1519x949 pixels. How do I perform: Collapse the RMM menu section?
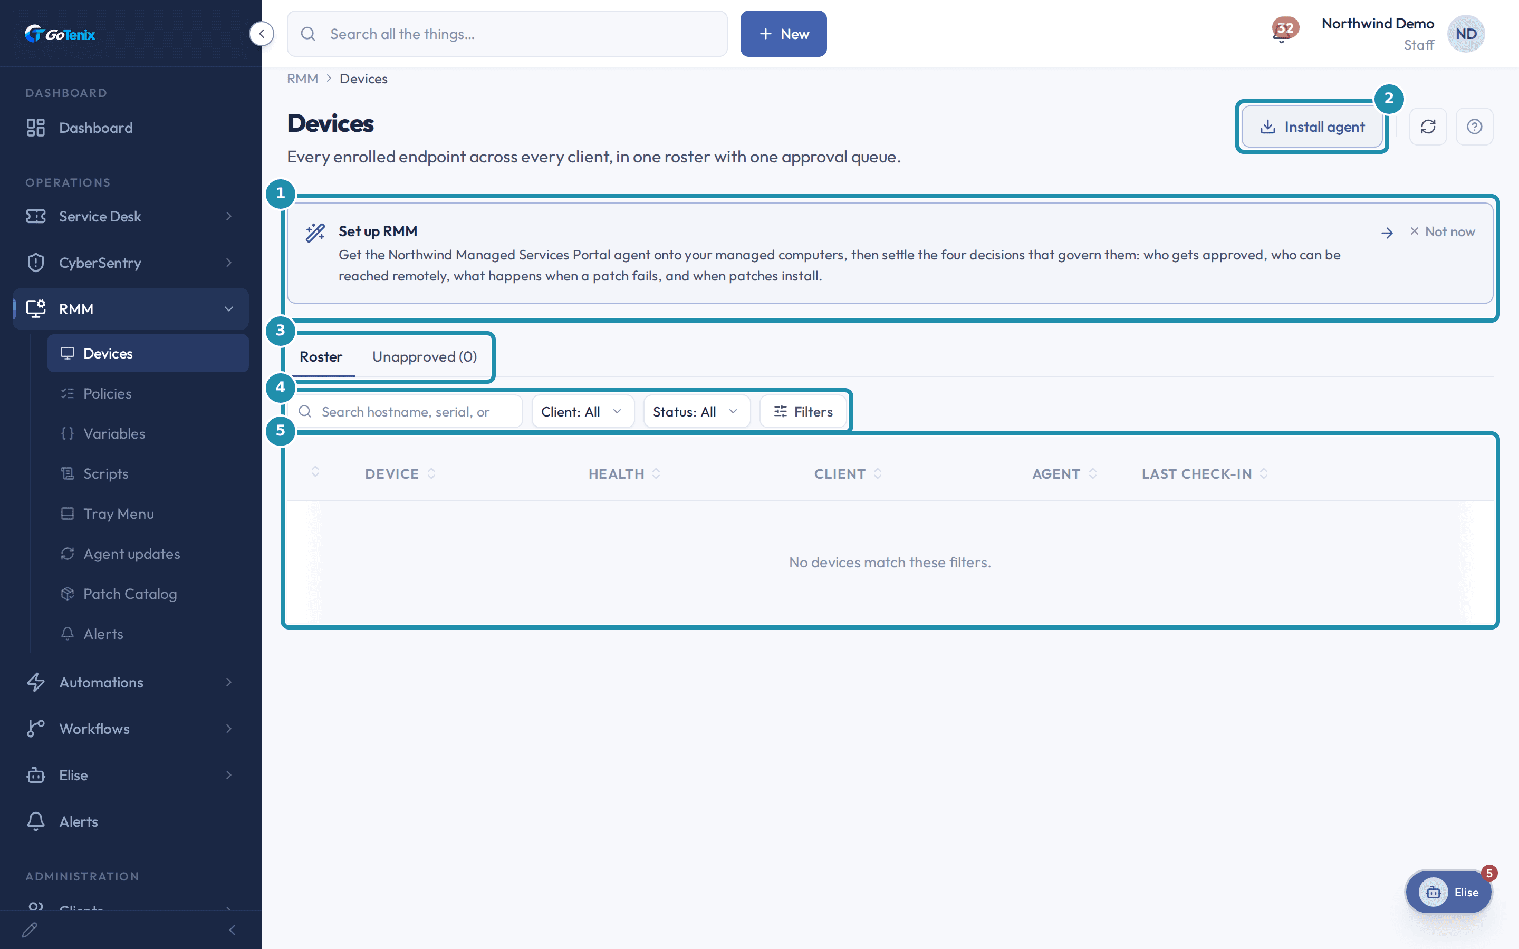click(x=131, y=309)
